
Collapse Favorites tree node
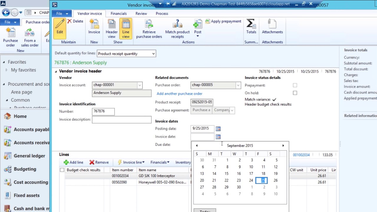click(4, 62)
